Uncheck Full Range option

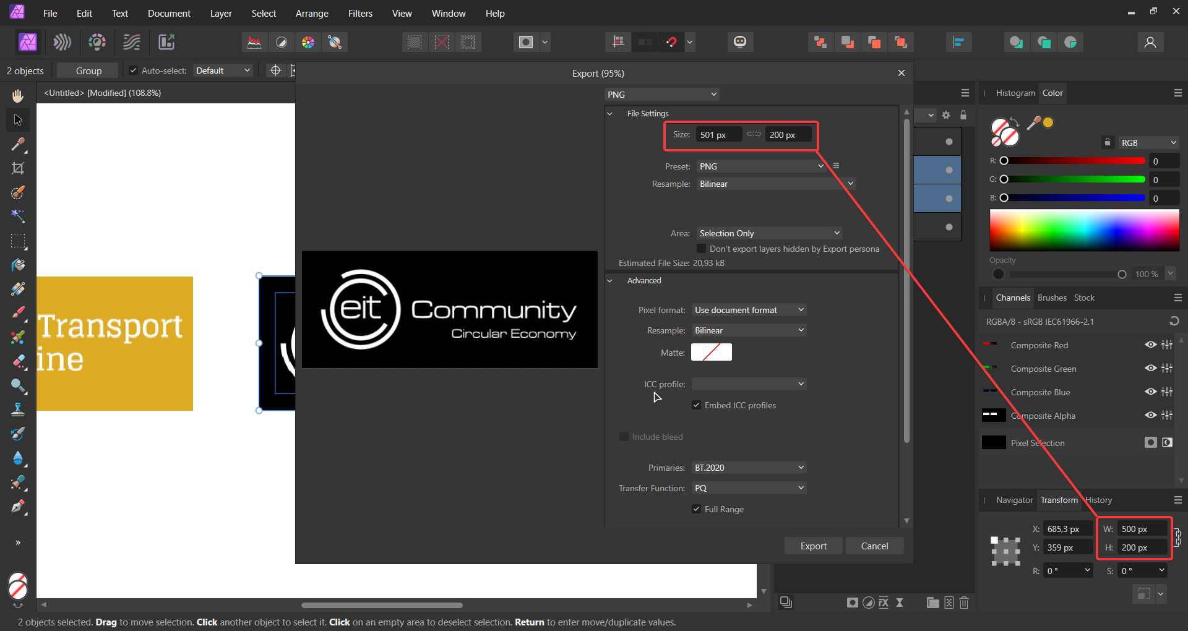[x=696, y=509]
